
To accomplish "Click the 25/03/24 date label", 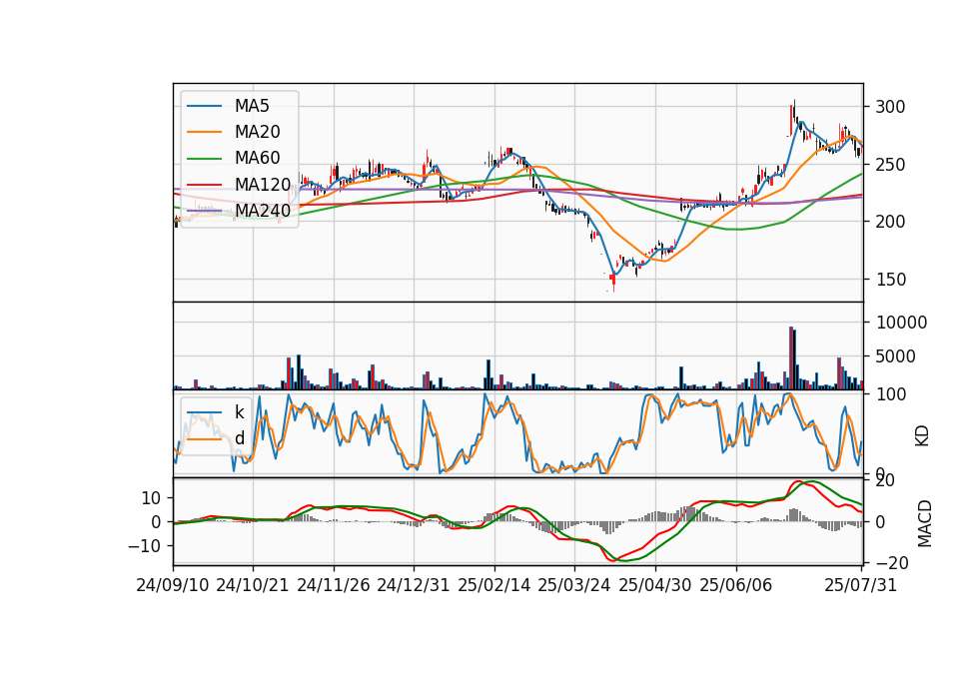I will click(574, 585).
